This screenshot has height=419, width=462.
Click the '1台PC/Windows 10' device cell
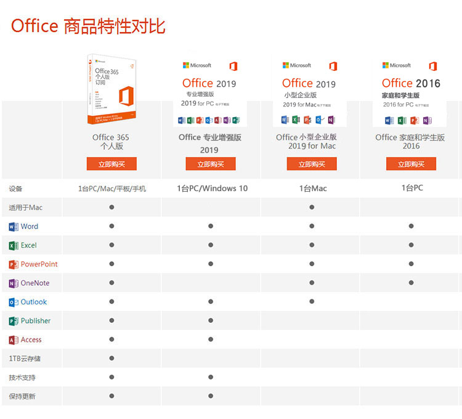[212, 189]
